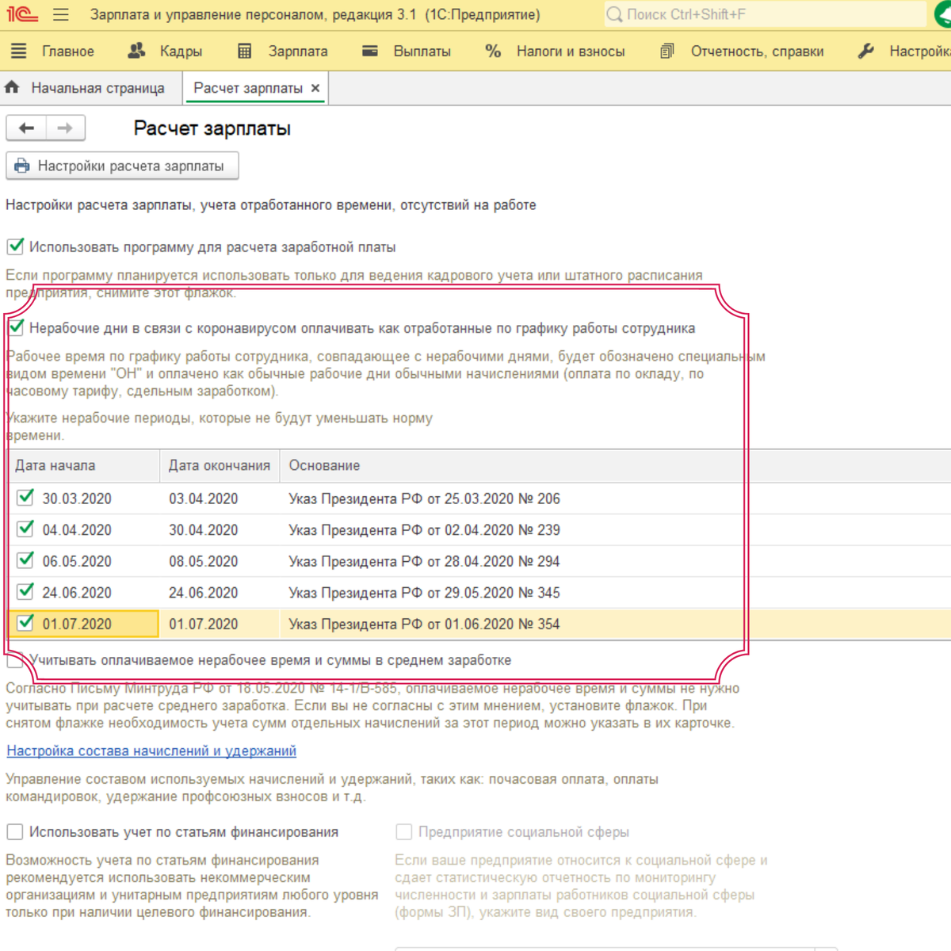Click the search magnifier icon
The width and height of the screenshot is (951, 951).
click(614, 14)
